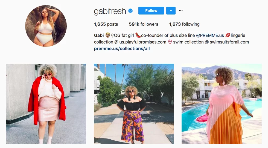
Task: Click the gabifresh username heading
Action: [x=110, y=11]
